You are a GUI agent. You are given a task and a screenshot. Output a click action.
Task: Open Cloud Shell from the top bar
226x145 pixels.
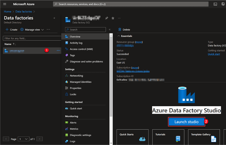(215, 4)
